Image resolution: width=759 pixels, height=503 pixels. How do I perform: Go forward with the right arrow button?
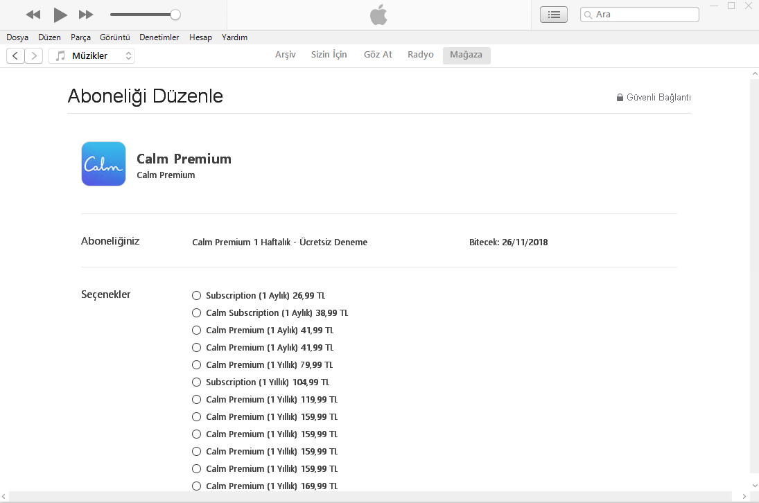tap(34, 56)
